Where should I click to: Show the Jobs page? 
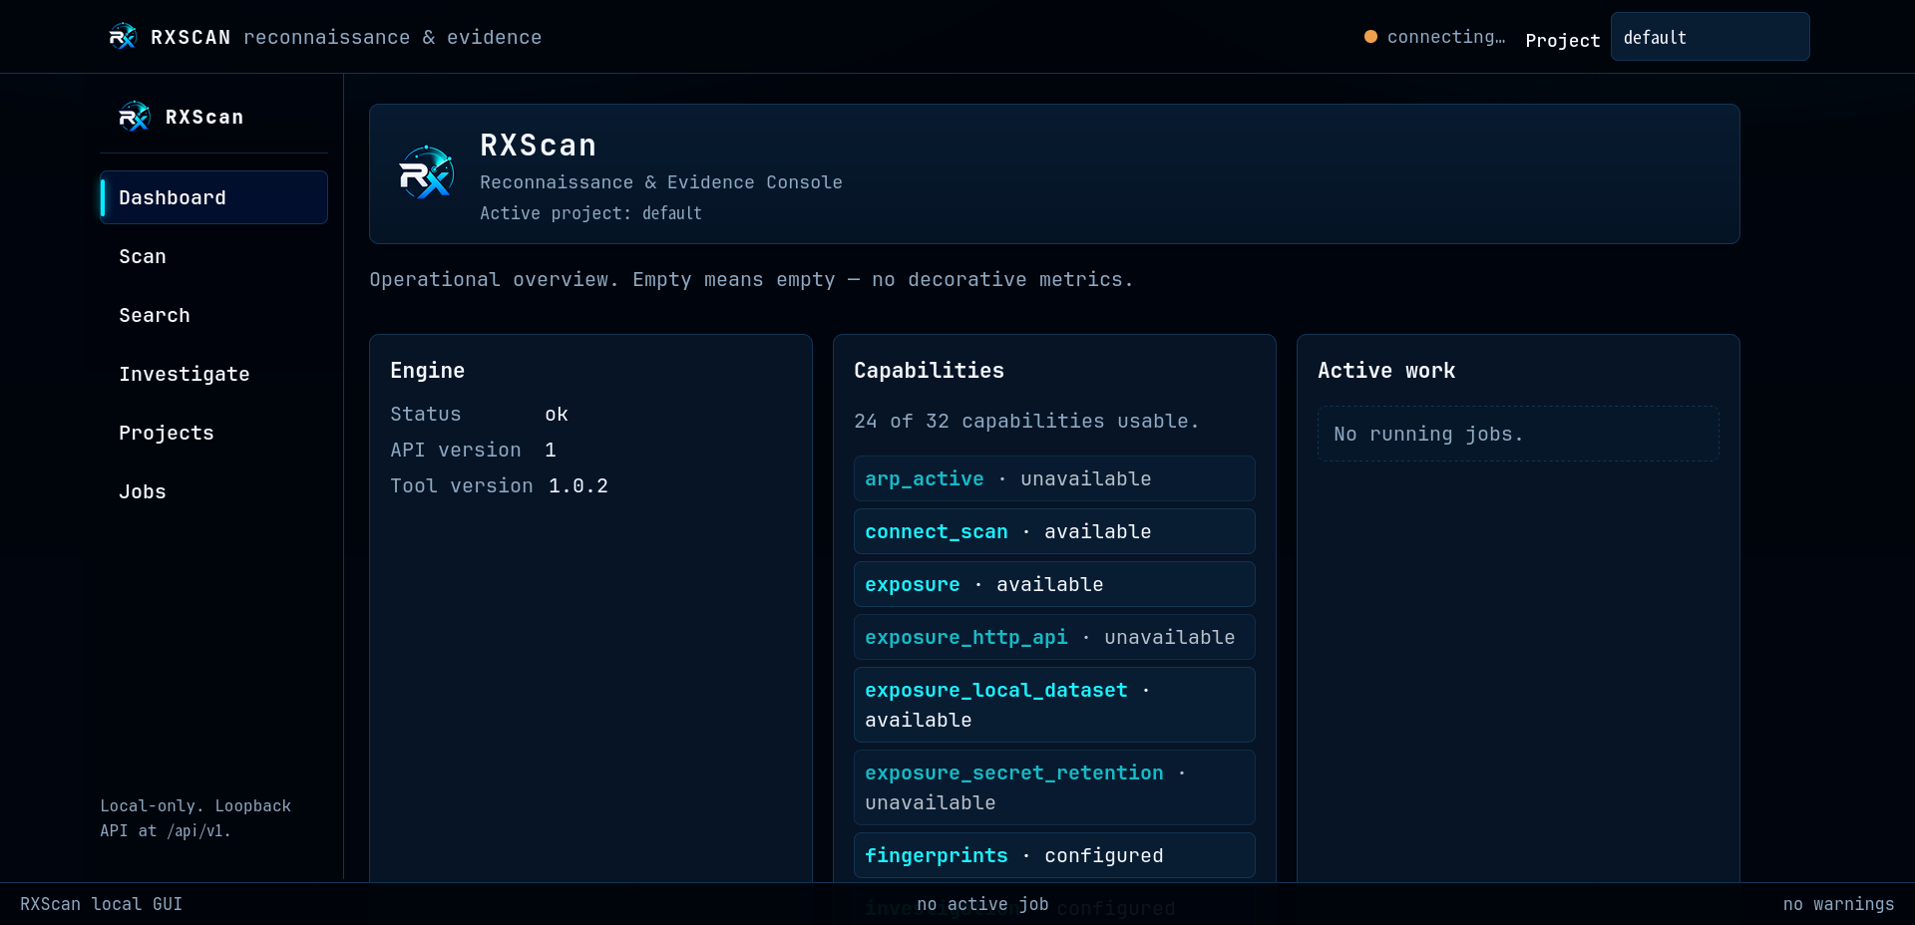[213, 491]
